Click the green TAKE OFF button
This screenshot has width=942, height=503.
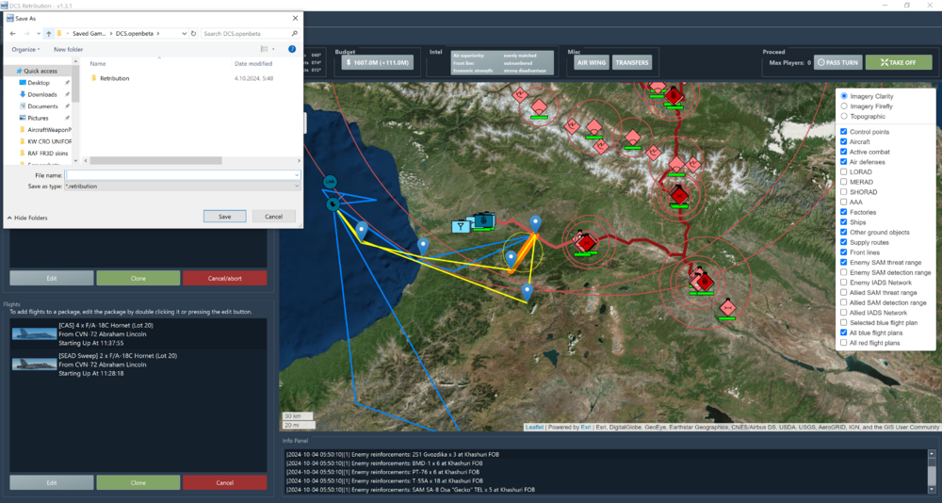click(x=899, y=62)
